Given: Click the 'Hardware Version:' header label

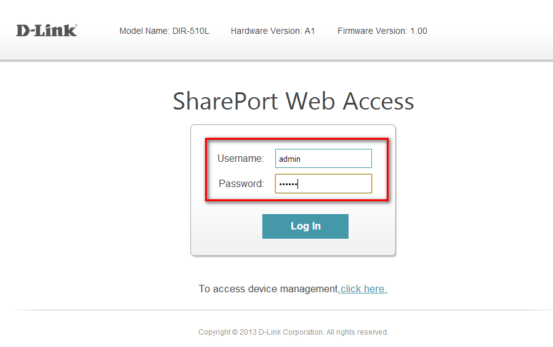Looking at the screenshot, I should pos(266,31).
